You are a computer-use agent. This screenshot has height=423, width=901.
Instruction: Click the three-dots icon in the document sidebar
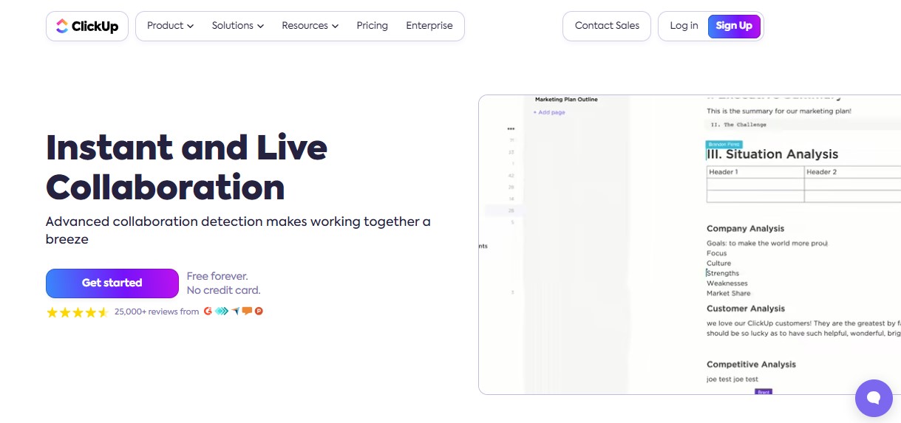(x=511, y=128)
